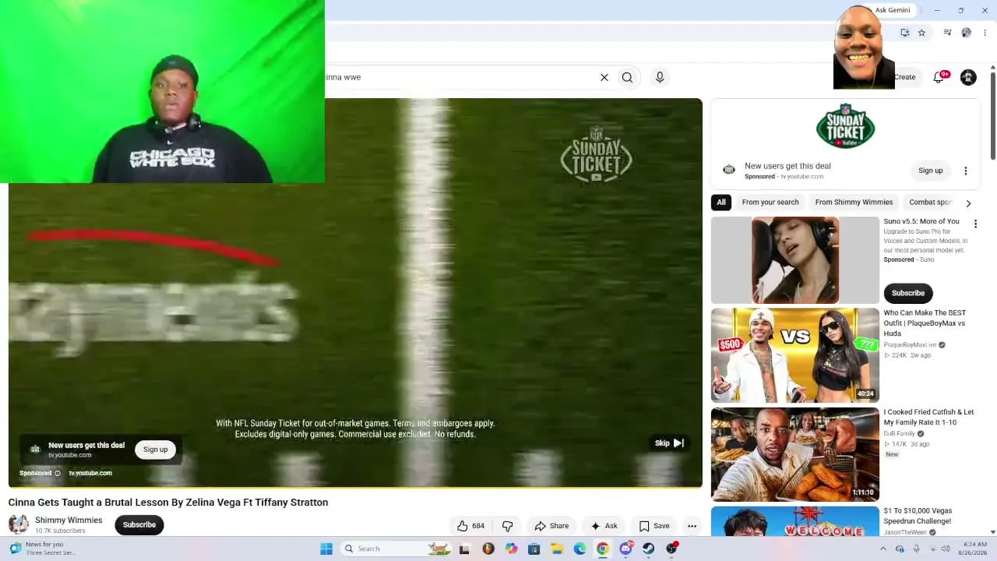Select From your search chip

[770, 203]
